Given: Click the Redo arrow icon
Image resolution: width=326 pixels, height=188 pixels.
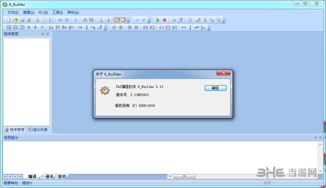Looking at the screenshot, I should coord(67,20).
